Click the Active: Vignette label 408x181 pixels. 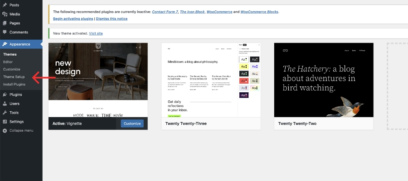[x=67, y=124]
